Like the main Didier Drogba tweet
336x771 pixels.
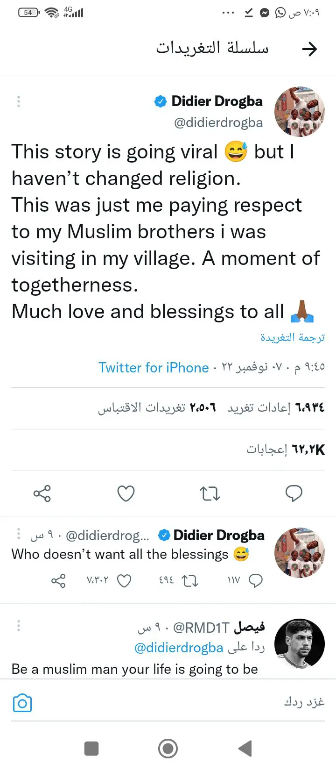tap(126, 493)
